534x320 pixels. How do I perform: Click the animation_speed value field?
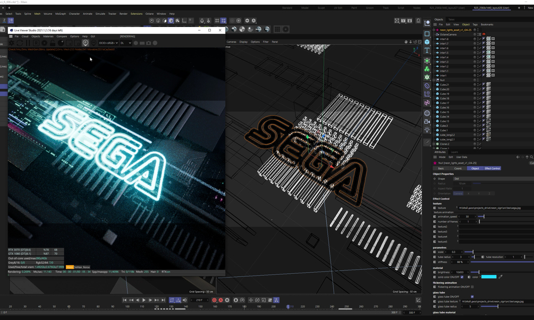(x=467, y=217)
